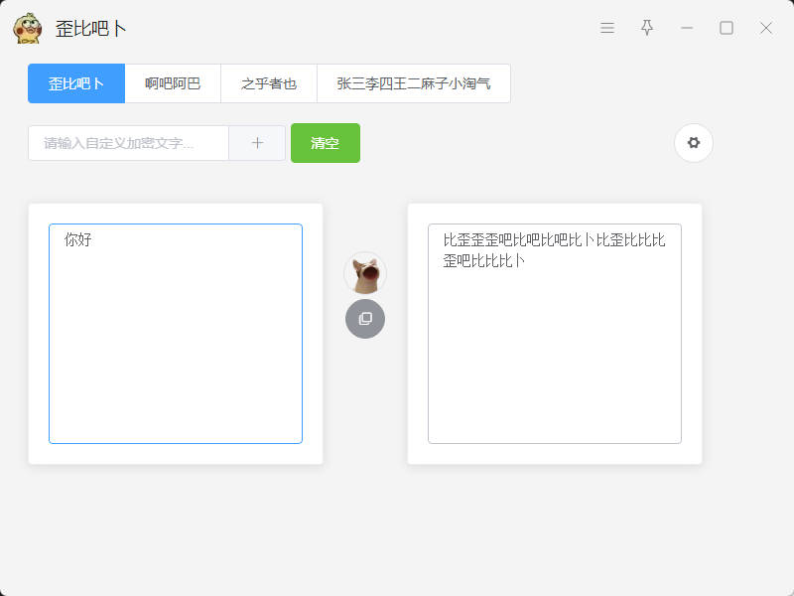Viewport: 794px width, 596px height.
Task: Switch to the 歪比吧卜 tab
Action: tap(76, 83)
